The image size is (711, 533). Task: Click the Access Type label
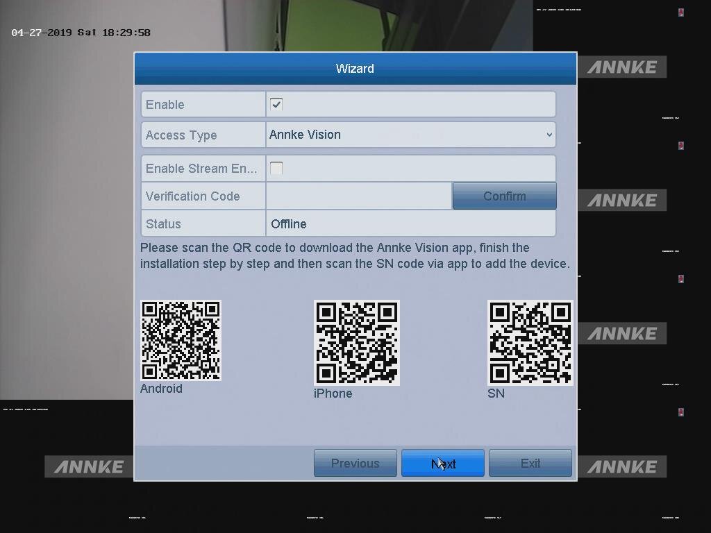[181, 135]
